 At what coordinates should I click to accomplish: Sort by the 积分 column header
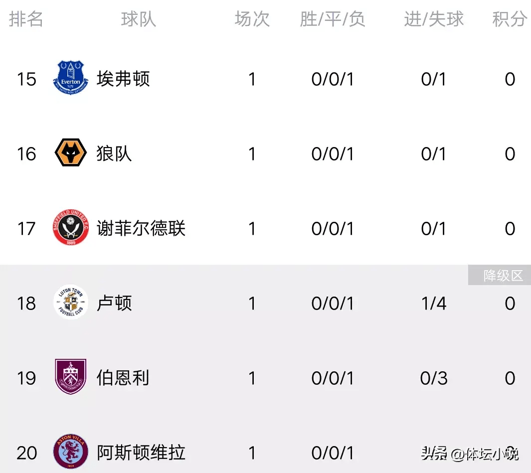(x=510, y=19)
